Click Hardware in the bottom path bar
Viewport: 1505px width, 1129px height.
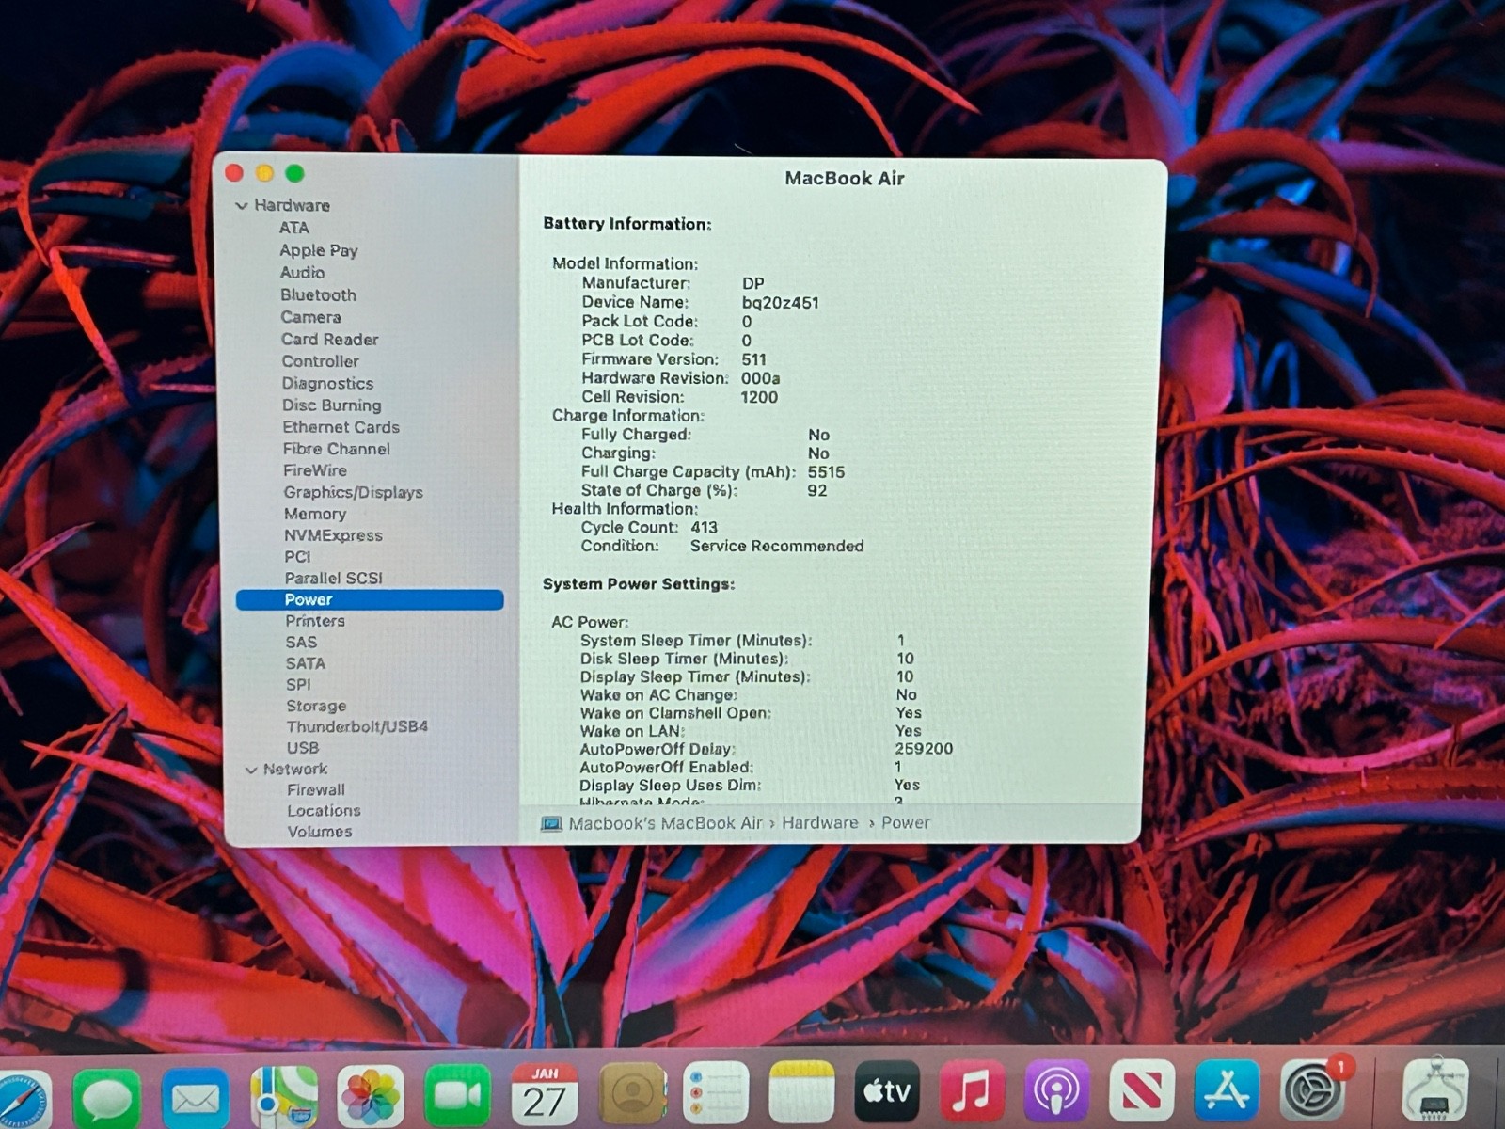[x=819, y=823]
